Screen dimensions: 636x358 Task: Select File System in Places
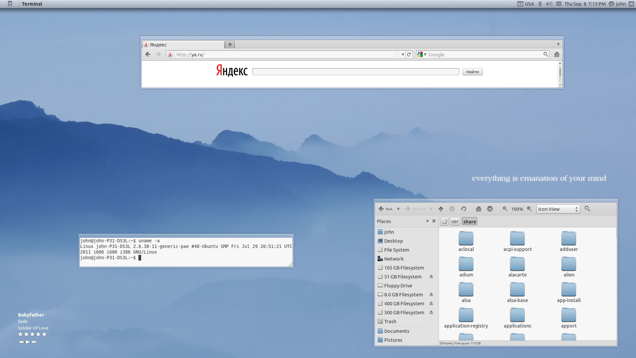pos(407,250)
